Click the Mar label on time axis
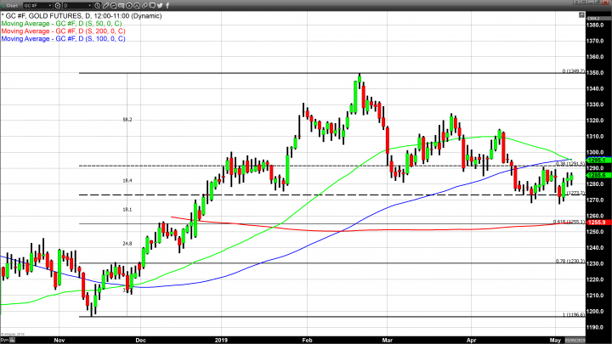 pyautogui.click(x=388, y=340)
